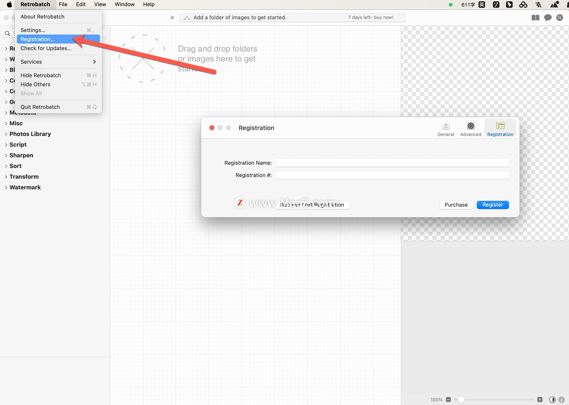Click the 英 input method icon

pos(482,4)
